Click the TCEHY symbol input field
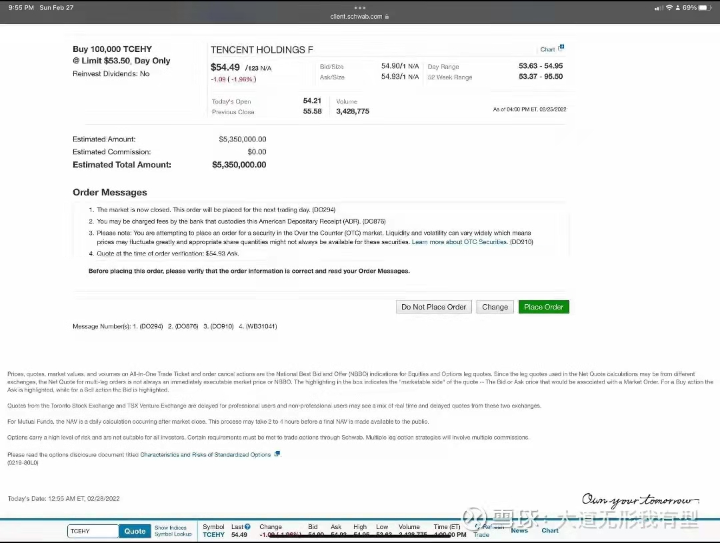 coord(93,531)
